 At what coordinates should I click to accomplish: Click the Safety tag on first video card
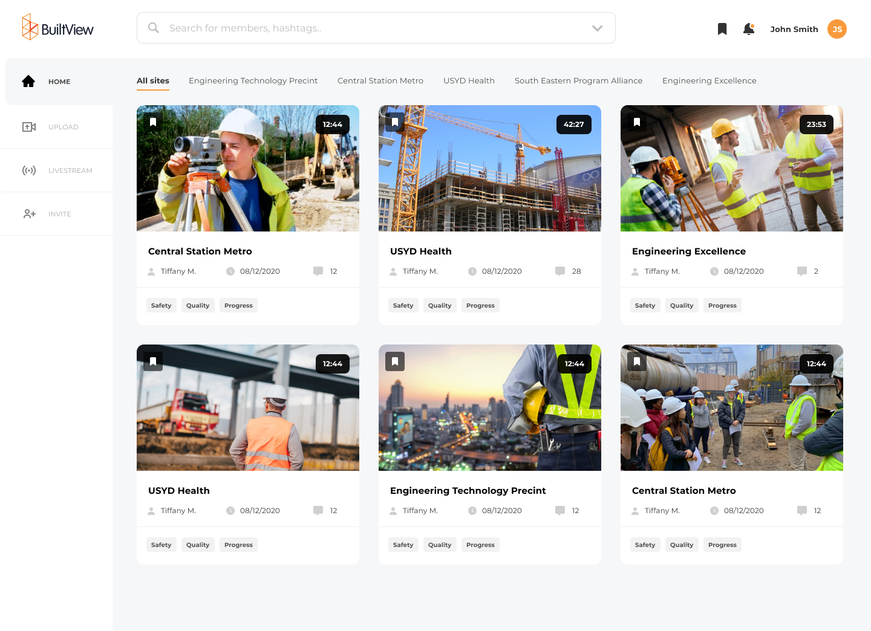point(161,306)
